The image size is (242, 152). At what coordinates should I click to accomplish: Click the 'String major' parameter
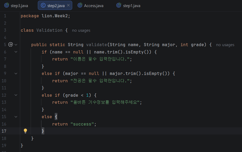click(x=159, y=45)
